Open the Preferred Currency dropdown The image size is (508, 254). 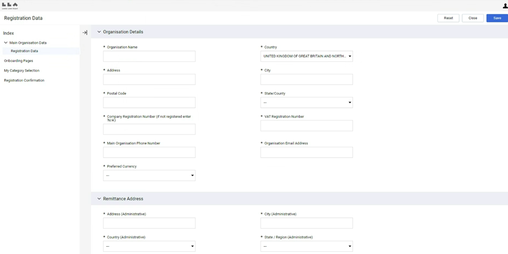click(x=149, y=176)
